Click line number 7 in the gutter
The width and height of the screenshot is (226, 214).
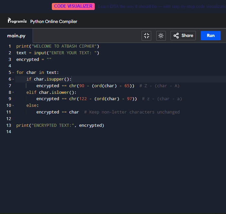coord(10,86)
